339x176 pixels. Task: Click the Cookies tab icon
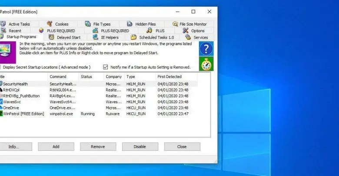click(x=50, y=24)
